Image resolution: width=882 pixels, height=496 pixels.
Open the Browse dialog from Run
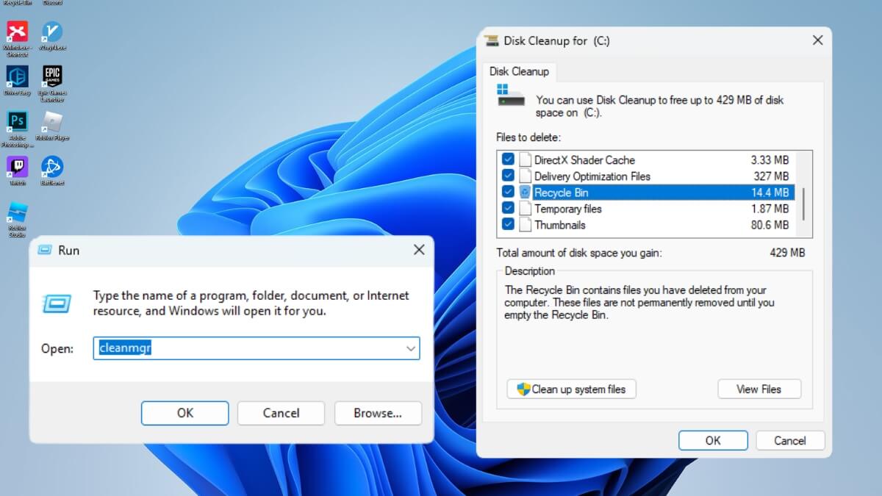tap(378, 413)
